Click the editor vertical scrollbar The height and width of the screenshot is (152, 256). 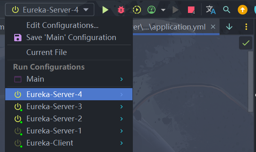point(251,82)
